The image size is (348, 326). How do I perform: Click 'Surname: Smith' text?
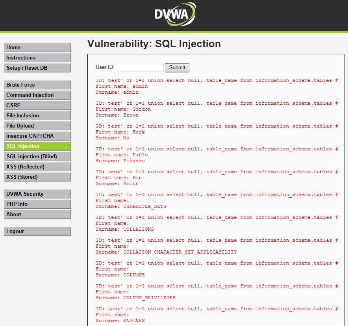click(x=117, y=183)
